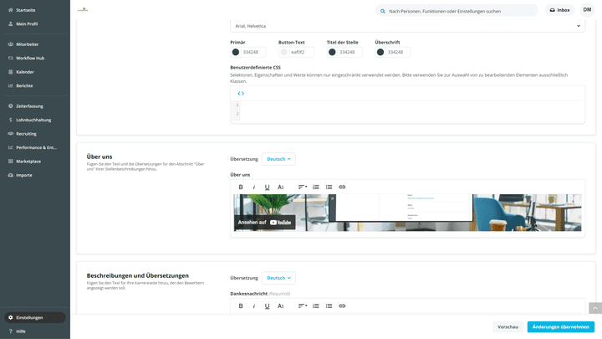Toggle underline in Über uns editor

[267, 187]
